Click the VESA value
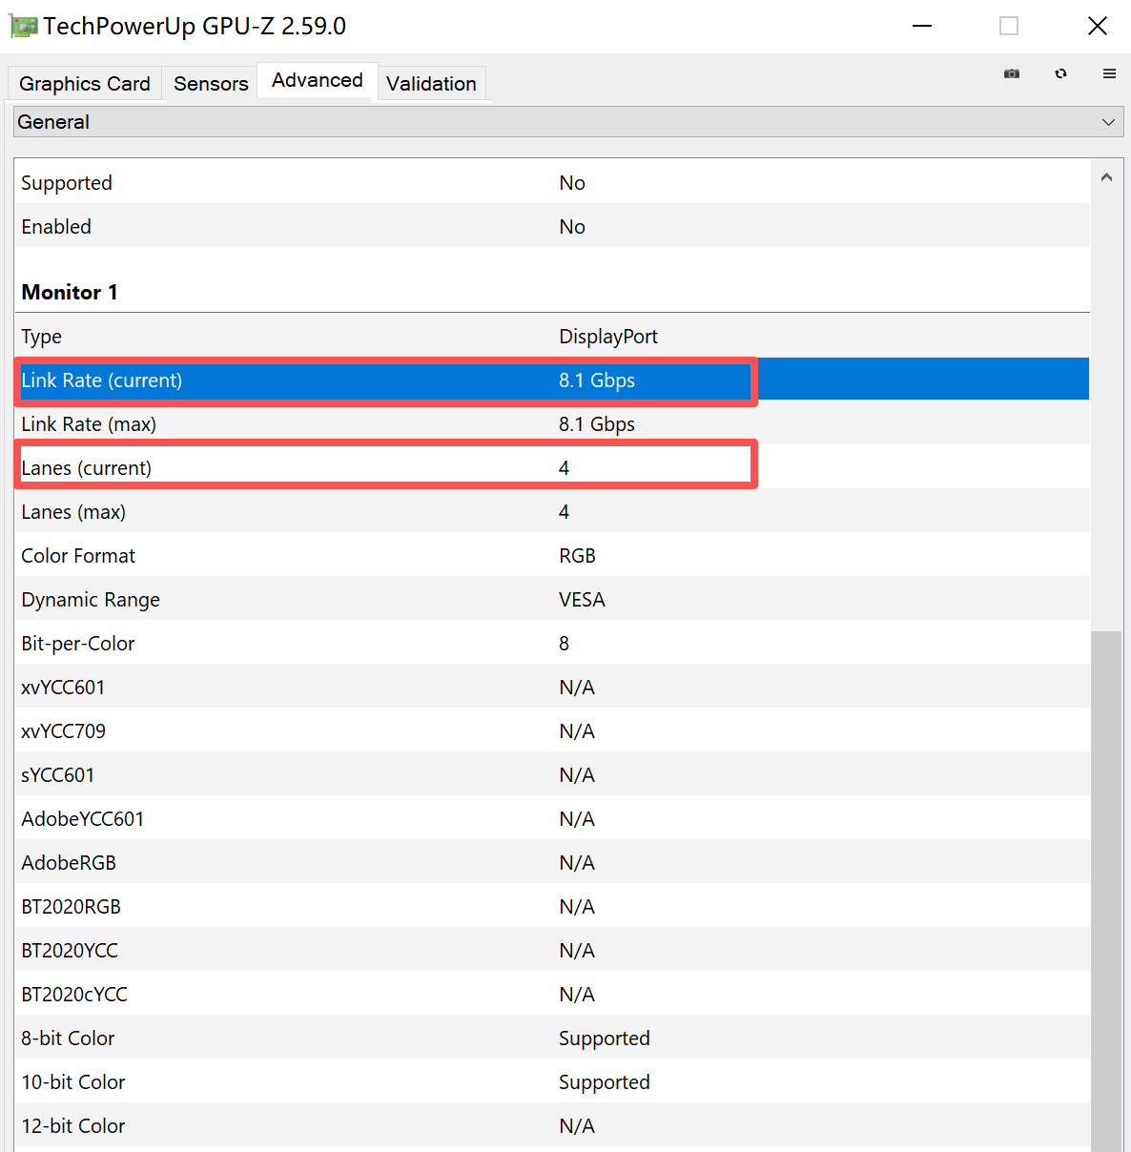 pos(582,600)
